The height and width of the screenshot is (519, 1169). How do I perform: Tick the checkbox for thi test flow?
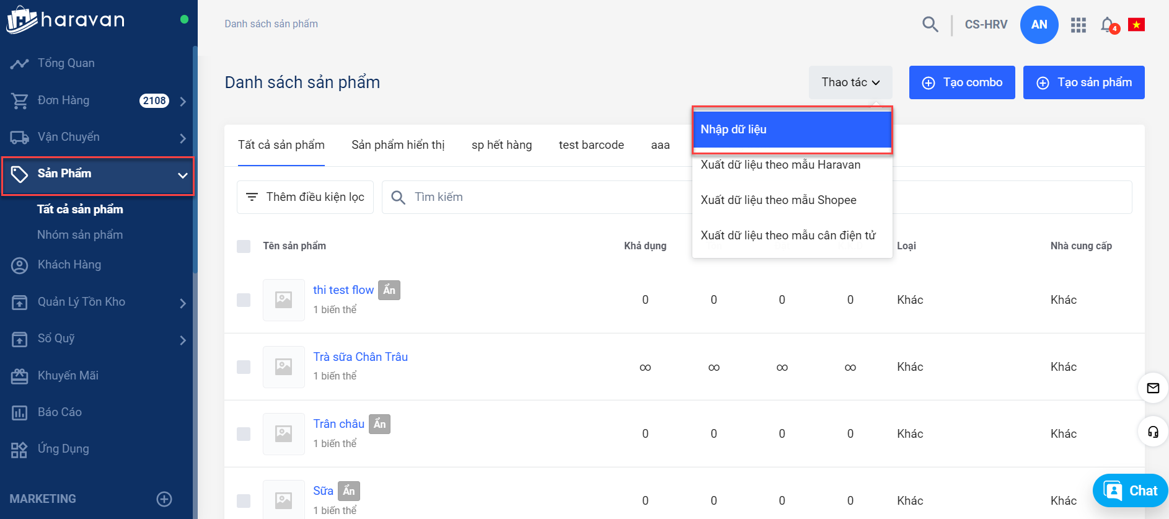(x=244, y=300)
